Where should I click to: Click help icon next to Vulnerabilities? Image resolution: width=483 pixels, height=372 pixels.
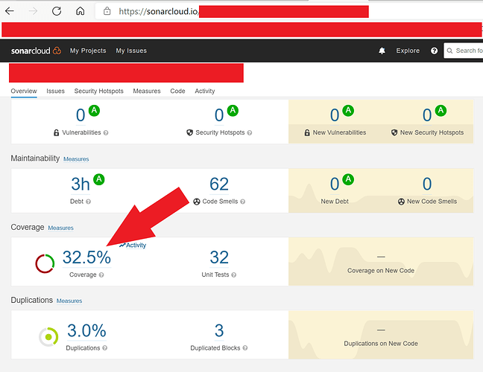point(106,133)
